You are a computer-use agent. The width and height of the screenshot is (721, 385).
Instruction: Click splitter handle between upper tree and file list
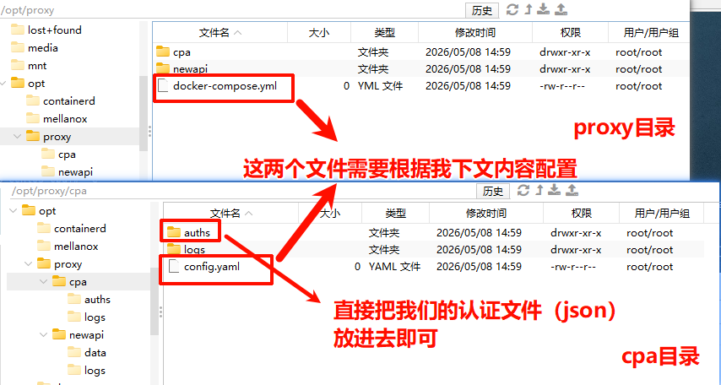150,132
